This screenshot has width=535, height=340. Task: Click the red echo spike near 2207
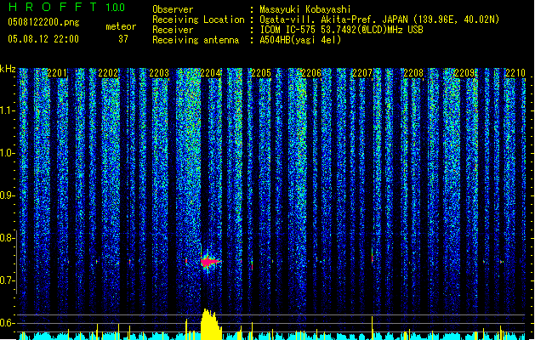click(x=372, y=257)
